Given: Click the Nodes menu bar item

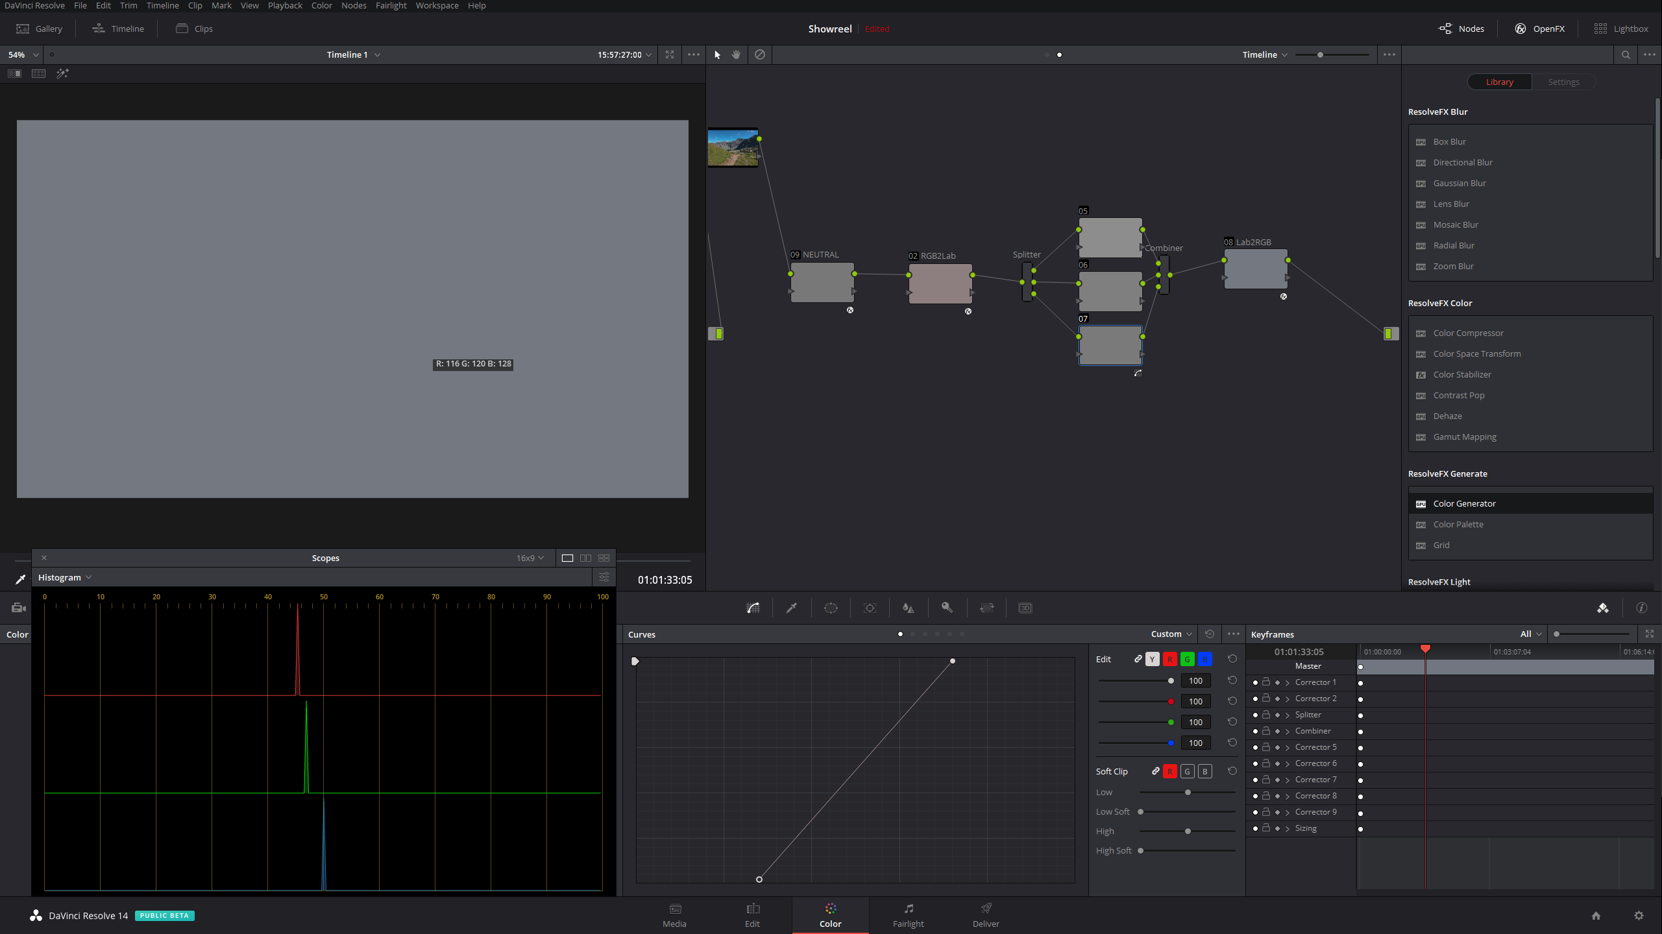Looking at the screenshot, I should tap(353, 6).
